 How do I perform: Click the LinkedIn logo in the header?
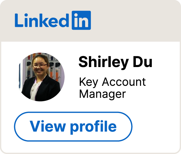53,20
